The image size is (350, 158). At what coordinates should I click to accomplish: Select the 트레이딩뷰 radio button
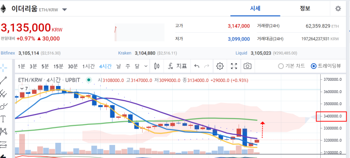click(326, 66)
